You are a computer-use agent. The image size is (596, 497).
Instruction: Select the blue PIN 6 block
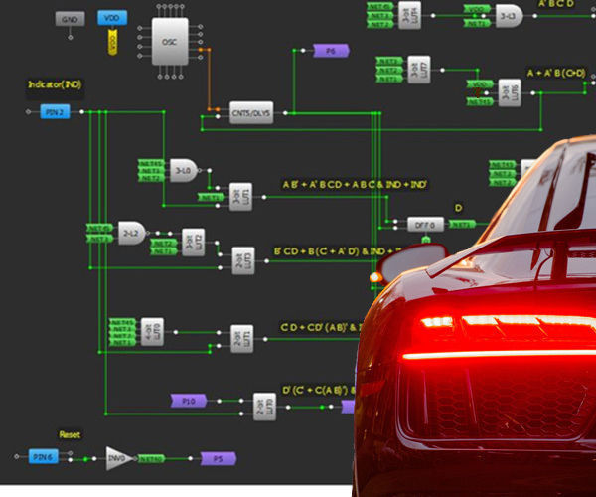[x=44, y=456]
